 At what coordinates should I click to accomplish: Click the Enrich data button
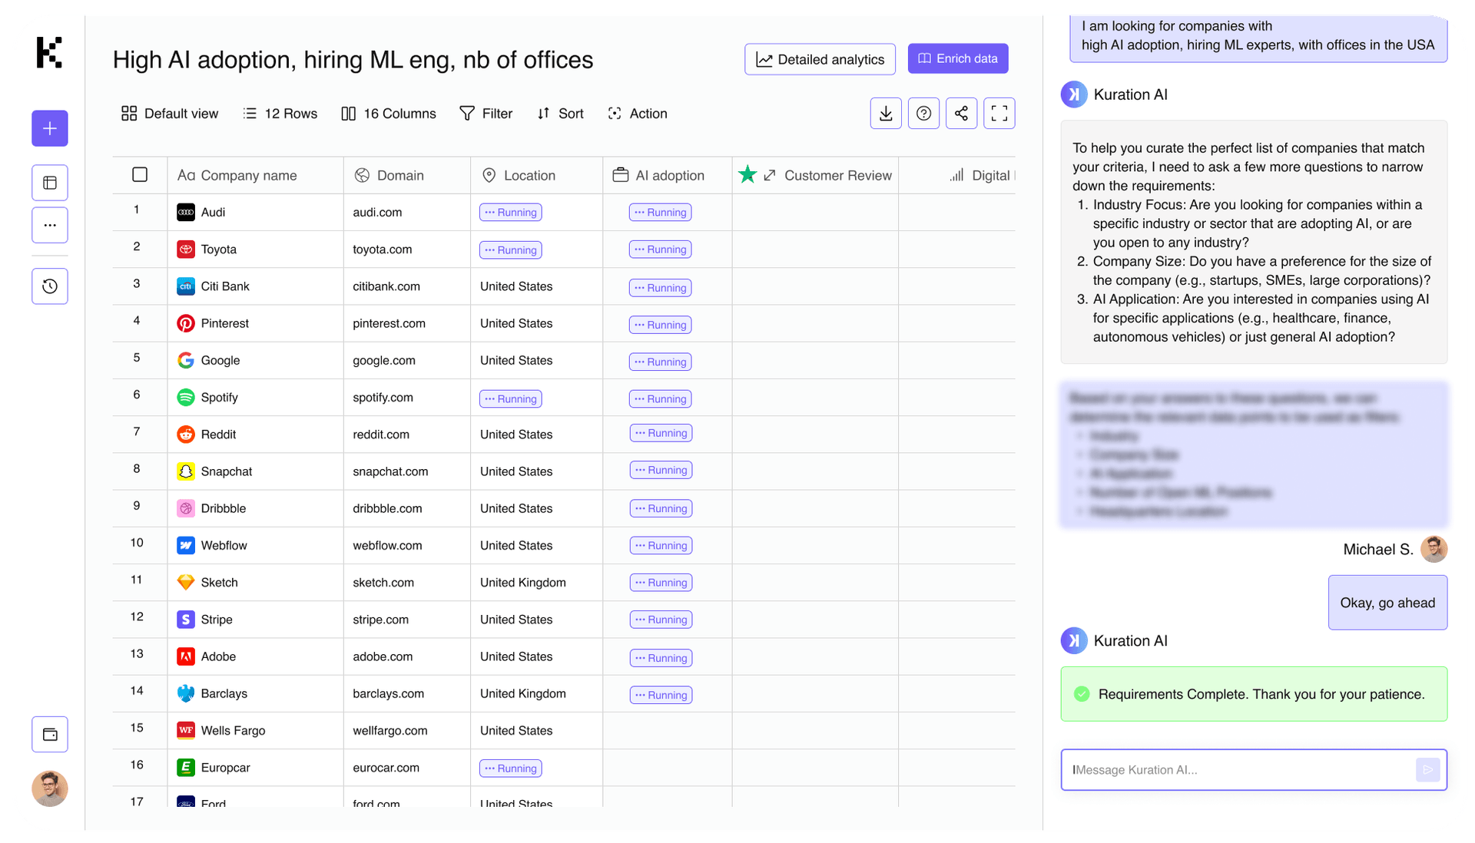pos(957,59)
